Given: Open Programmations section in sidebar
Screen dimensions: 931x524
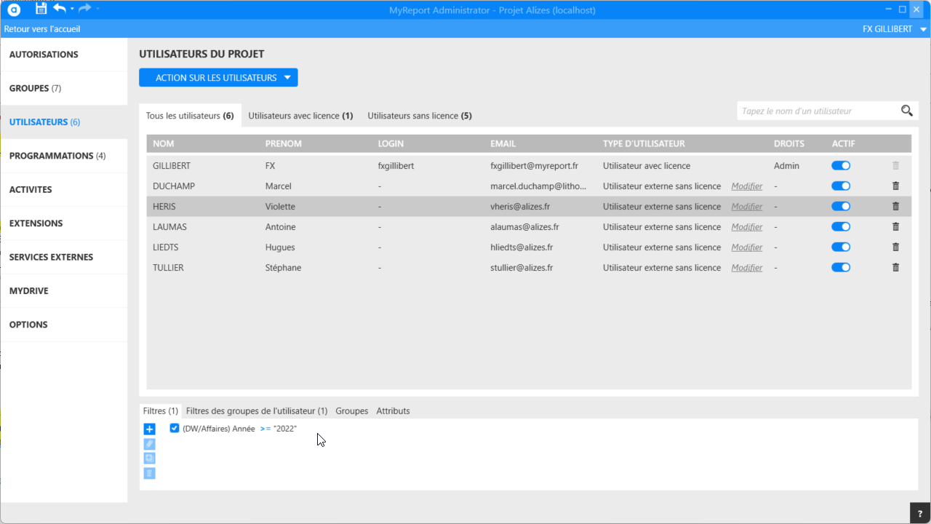Looking at the screenshot, I should (x=57, y=156).
